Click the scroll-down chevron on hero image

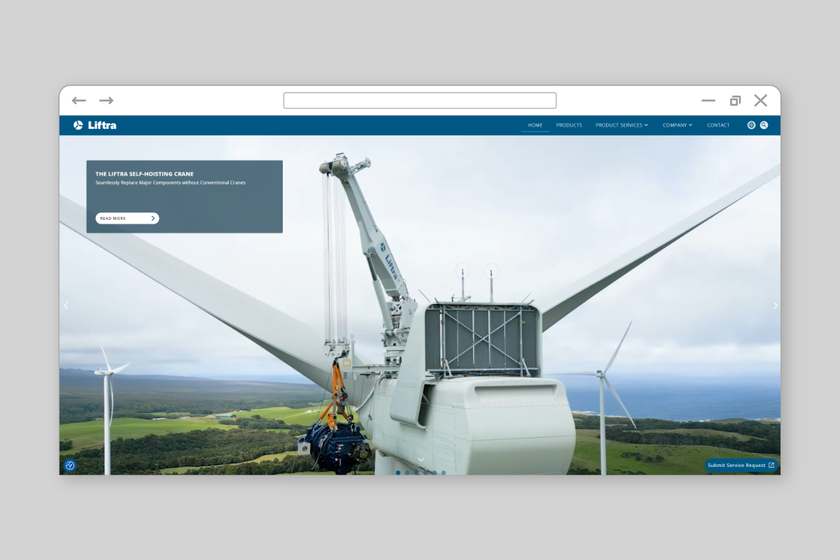pos(421,460)
